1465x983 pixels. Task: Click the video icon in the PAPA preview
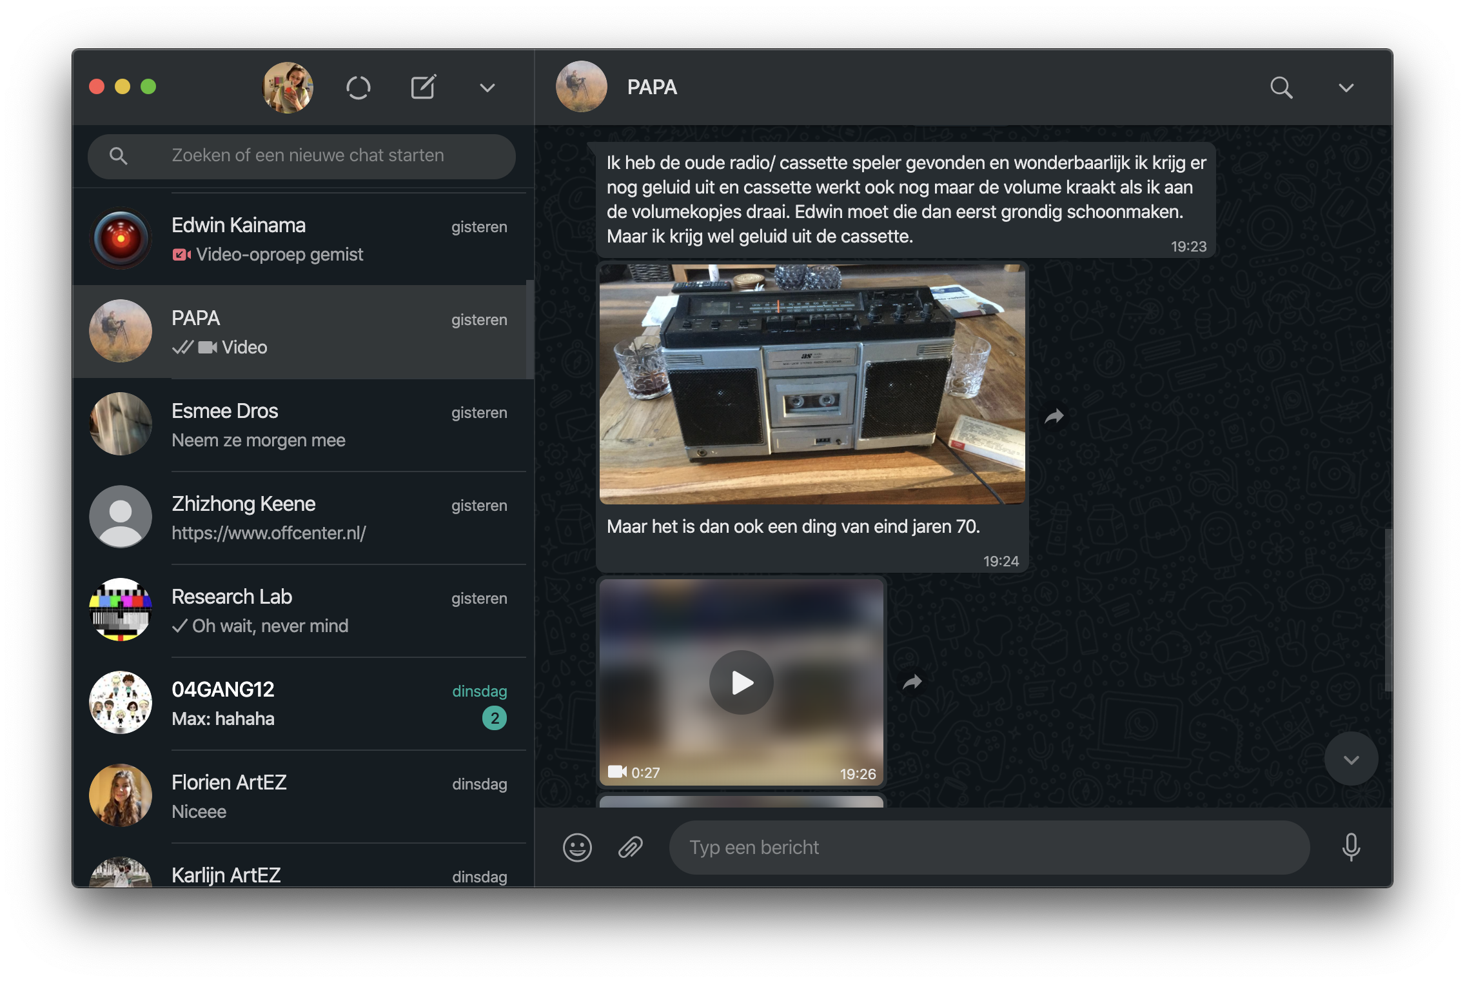(208, 348)
